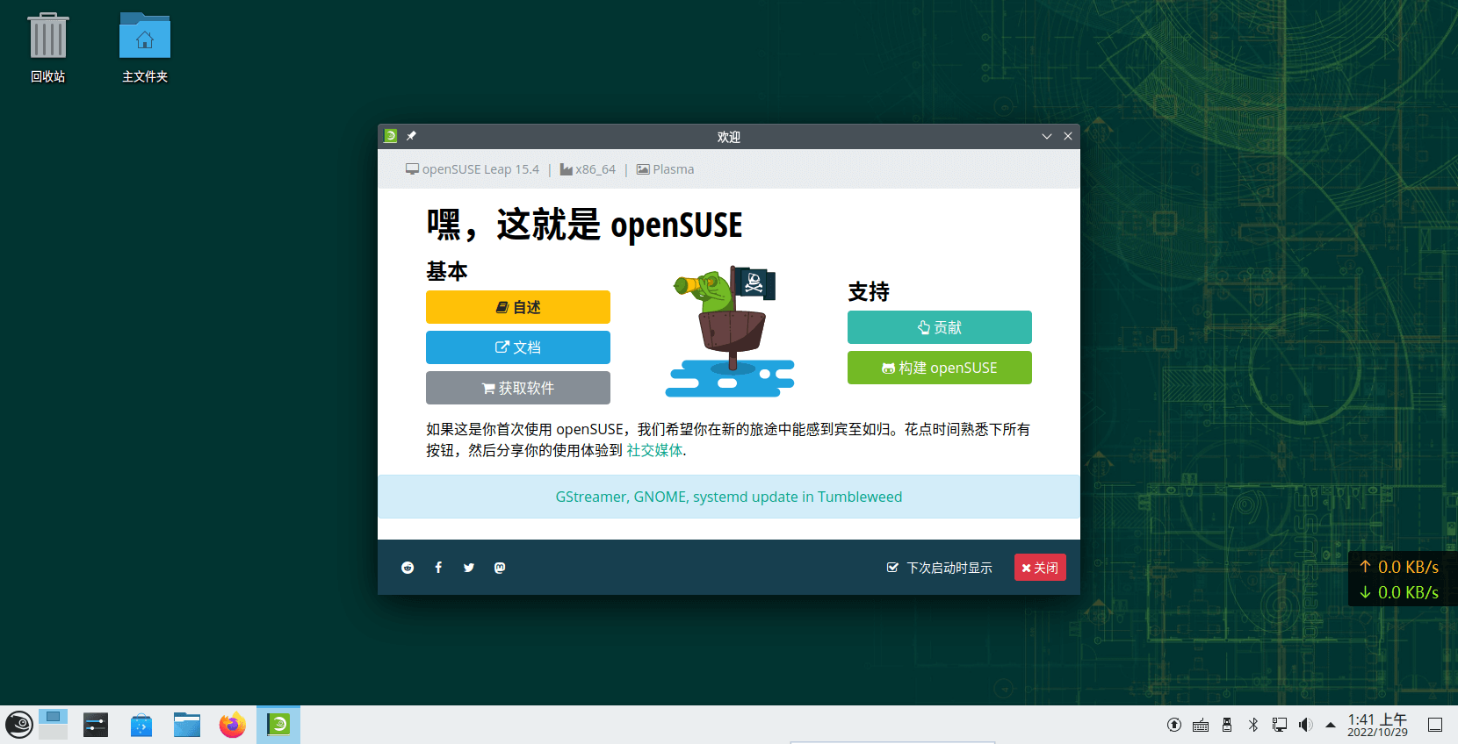Open the openSUSE application launcher menu
Viewport: 1458px width, 744px height.
[19, 725]
